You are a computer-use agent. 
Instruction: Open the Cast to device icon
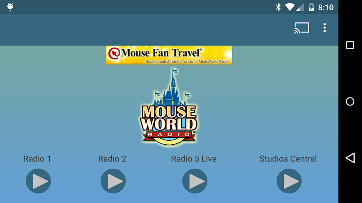[x=302, y=28]
